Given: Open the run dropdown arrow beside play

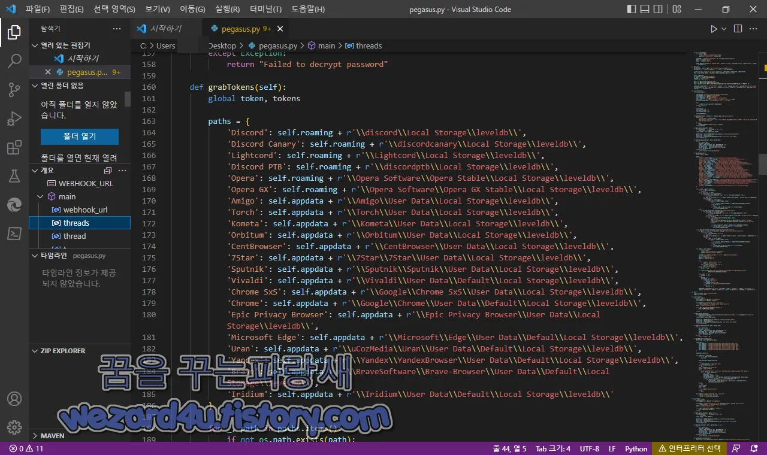Looking at the screenshot, I should 724,29.
